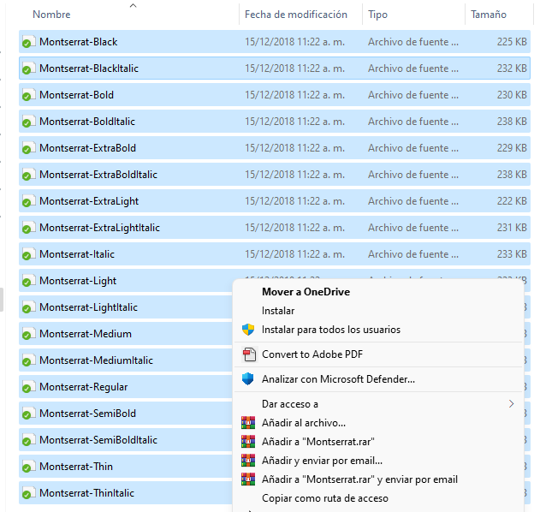The height and width of the screenshot is (512, 540).
Task: Choose Añadir a "Montserrat.rar" option
Action: (x=317, y=442)
